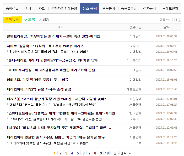Image resolution: width=184 pixels, height=156 pixels.
Task: Go to page 3 of news
Action: tap(66, 153)
